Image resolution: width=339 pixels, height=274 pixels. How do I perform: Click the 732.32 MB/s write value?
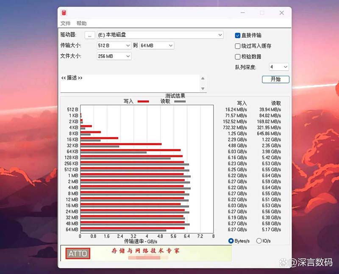pyautogui.click(x=235, y=127)
